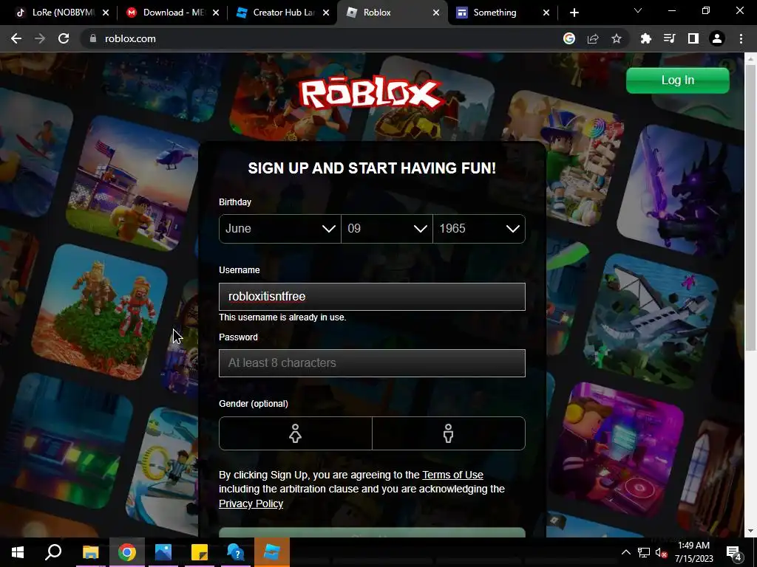Viewport: 757px width, 567px height.
Task: Click the Username field with robloxitisntfree
Action: [x=372, y=297]
